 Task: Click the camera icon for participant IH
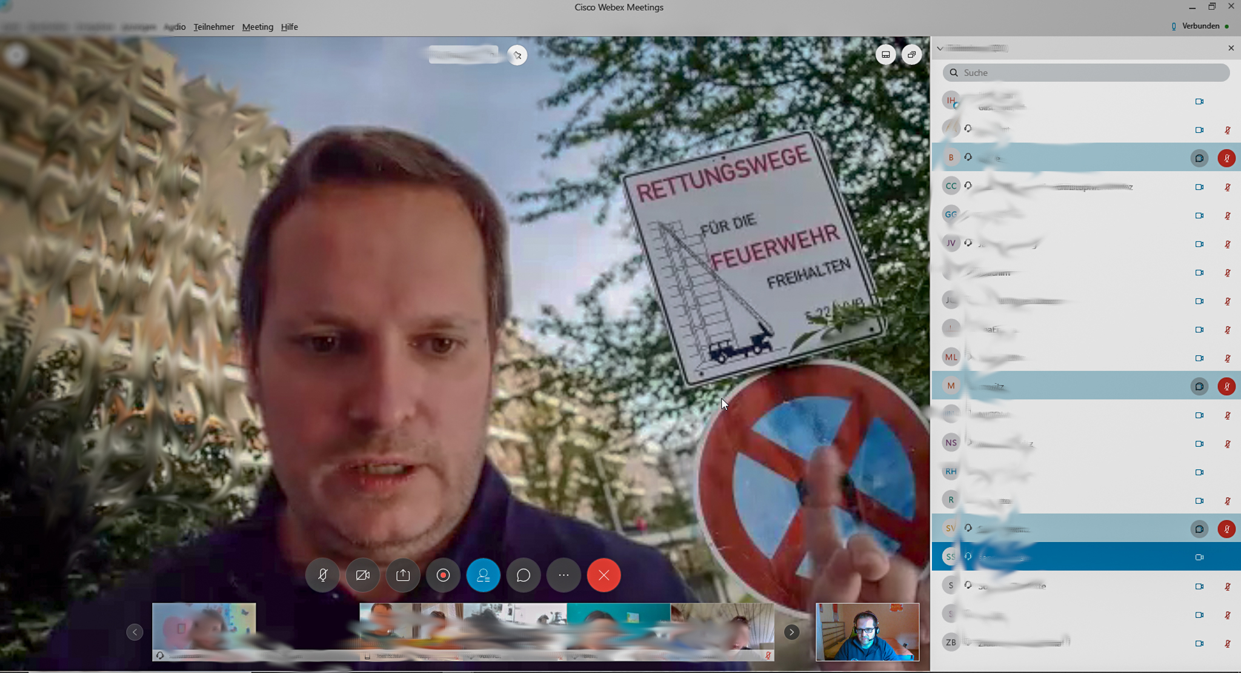tap(1199, 101)
